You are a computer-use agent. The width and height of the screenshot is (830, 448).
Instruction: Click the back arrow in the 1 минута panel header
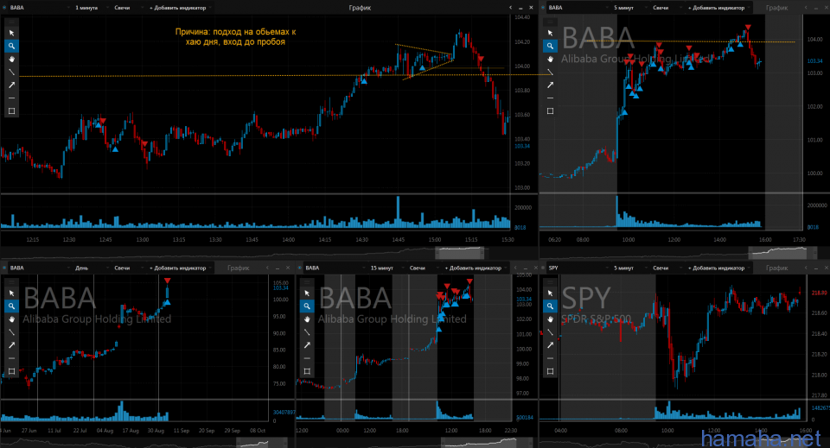click(x=510, y=8)
